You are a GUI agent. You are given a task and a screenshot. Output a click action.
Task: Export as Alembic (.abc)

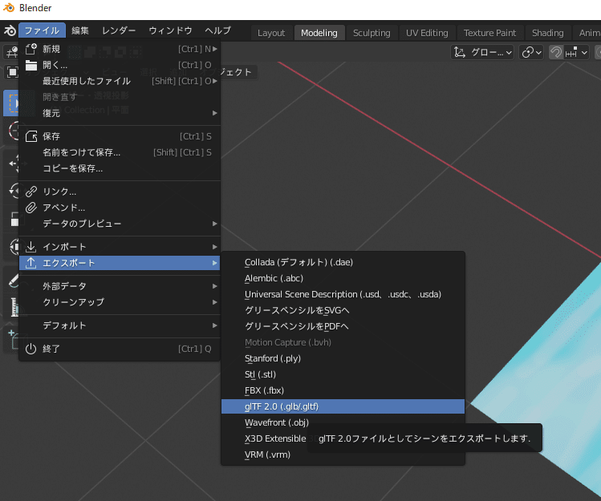[x=343, y=278]
